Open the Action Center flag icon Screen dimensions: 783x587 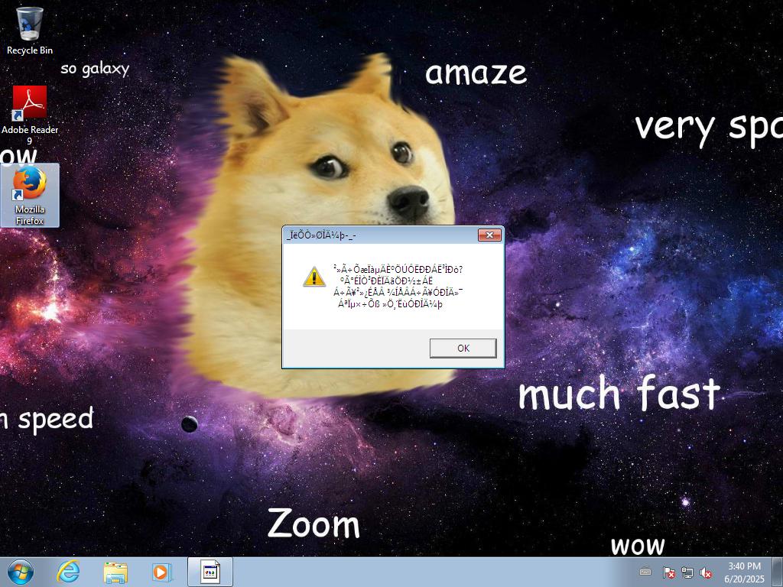pyautogui.click(x=668, y=572)
